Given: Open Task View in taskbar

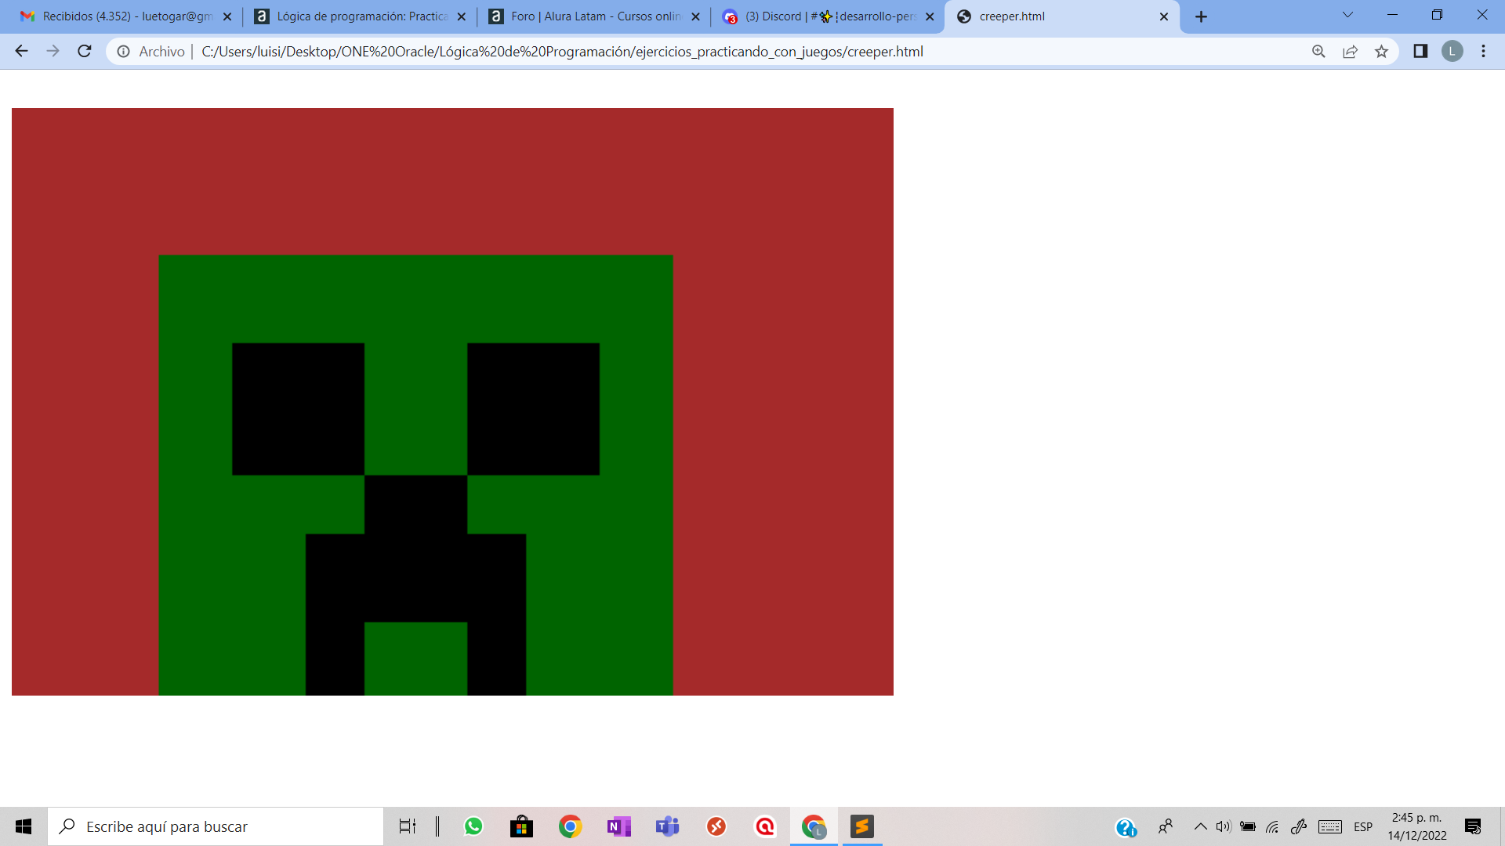Looking at the screenshot, I should pyautogui.click(x=408, y=826).
